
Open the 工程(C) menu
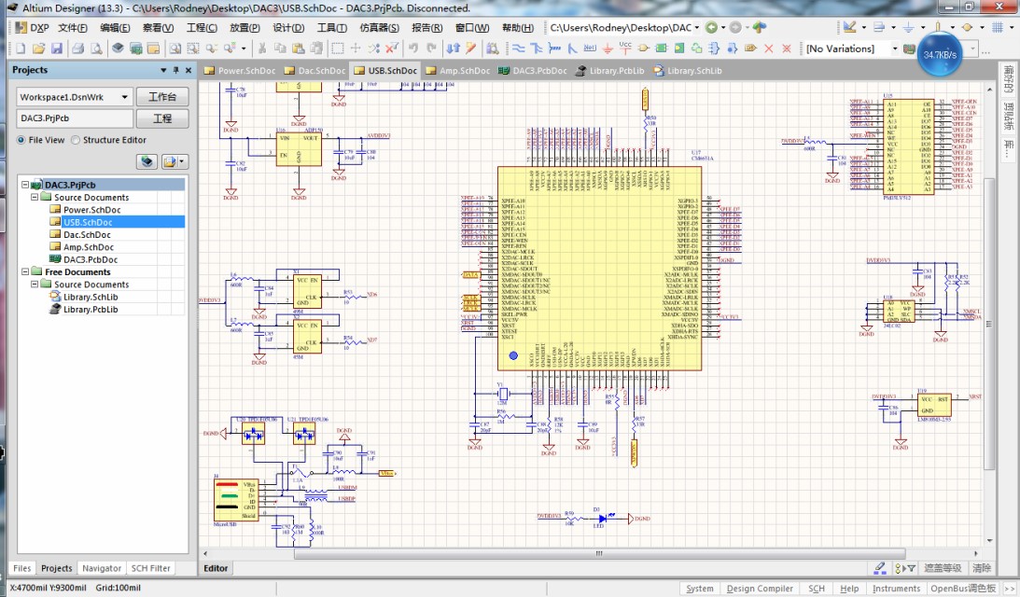(202, 27)
